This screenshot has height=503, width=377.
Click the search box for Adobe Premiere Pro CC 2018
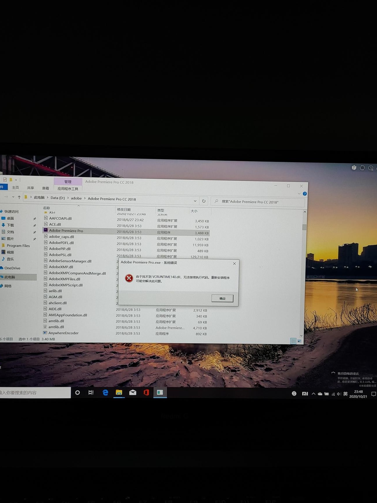(258, 202)
